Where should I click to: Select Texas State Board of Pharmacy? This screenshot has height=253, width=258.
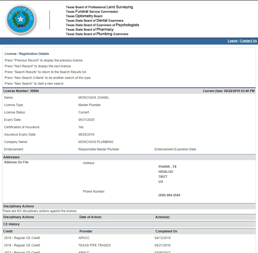pos(90,30)
